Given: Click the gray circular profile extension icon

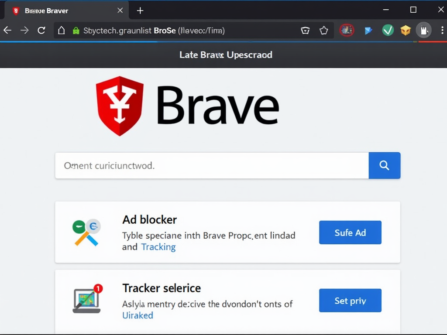Looking at the screenshot, I should 423,30.
